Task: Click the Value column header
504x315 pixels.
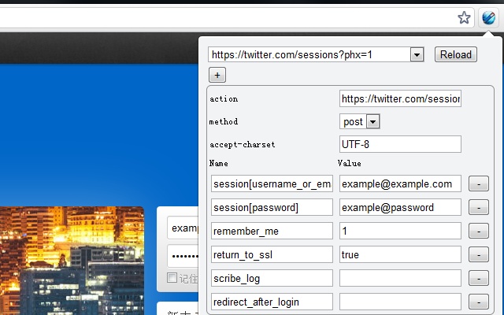Action: (x=350, y=163)
